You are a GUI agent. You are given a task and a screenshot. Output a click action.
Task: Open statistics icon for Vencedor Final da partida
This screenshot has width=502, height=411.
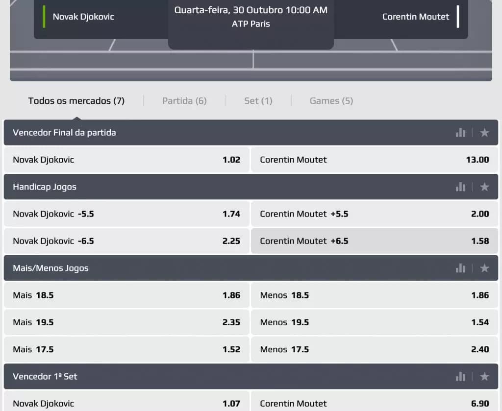[460, 133]
